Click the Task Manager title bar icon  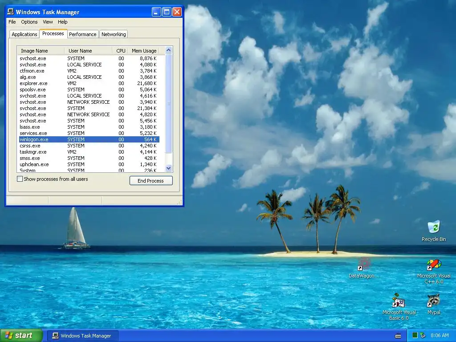coord(11,12)
